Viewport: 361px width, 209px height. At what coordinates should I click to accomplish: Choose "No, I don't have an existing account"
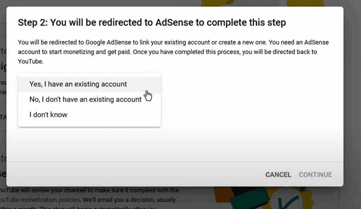coord(85,99)
